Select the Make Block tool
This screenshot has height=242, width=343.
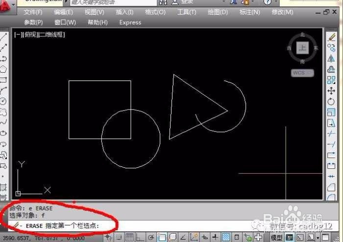pyautogui.click(x=4, y=166)
